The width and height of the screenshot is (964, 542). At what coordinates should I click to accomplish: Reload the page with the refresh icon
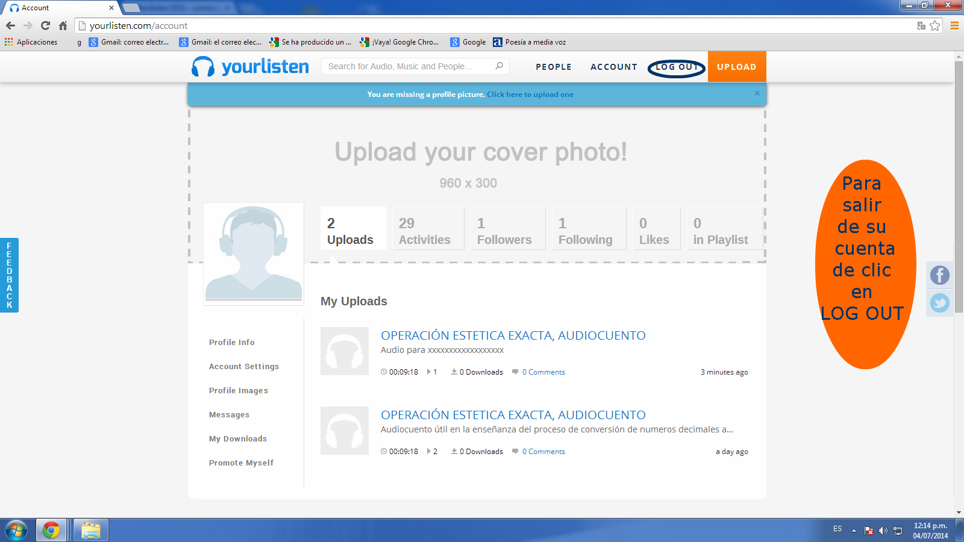pos(45,25)
